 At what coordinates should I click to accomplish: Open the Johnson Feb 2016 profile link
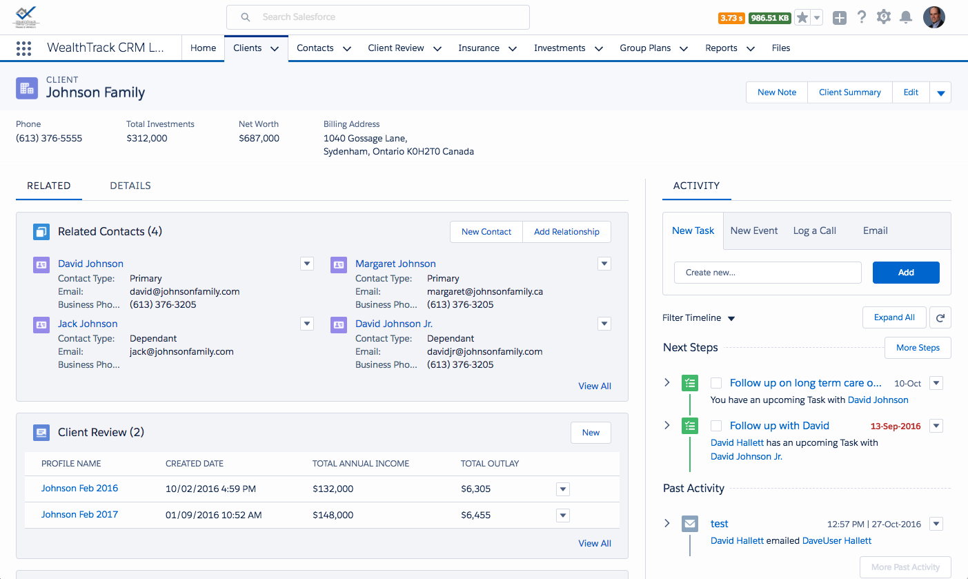[79, 489]
